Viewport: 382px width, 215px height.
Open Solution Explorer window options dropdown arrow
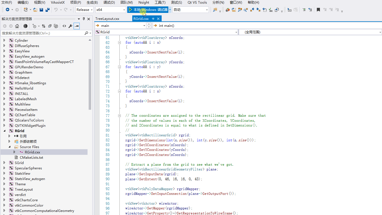[79, 19]
